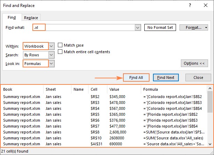Switch to the Replace tab
The image size is (214, 155).
point(31,18)
